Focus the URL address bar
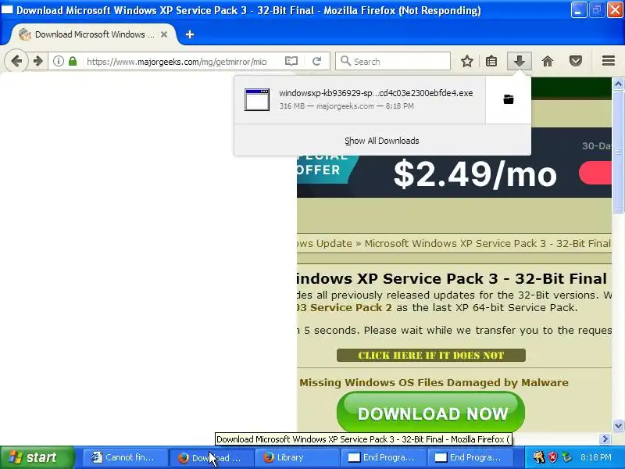 click(x=177, y=62)
